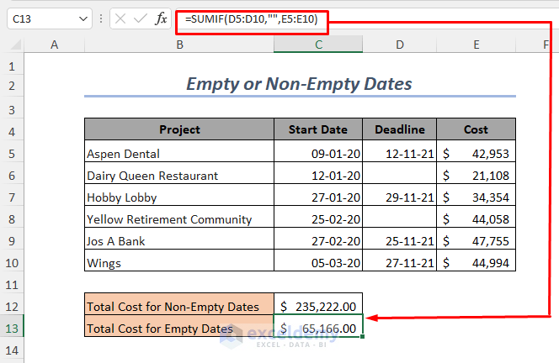This screenshot has width=559, height=363.
Task: Click the Enter checkmark formula icon
Action: (x=141, y=18)
